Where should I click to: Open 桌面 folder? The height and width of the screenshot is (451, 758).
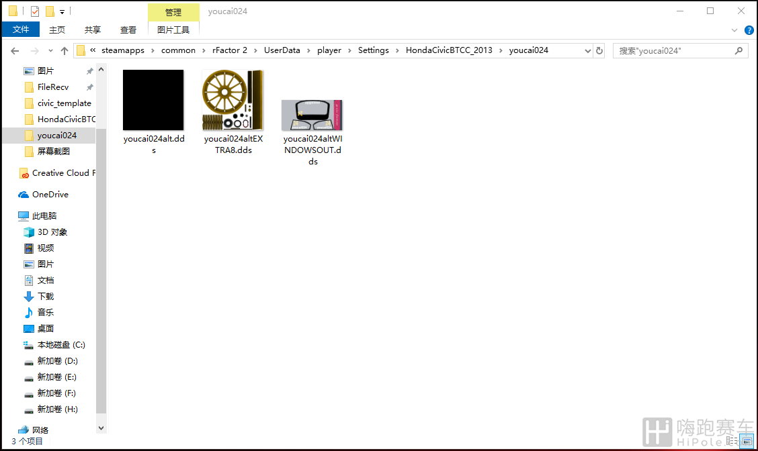pyautogui.click(x=46, y=329)
